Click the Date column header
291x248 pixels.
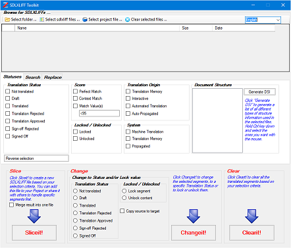(244, 28)
